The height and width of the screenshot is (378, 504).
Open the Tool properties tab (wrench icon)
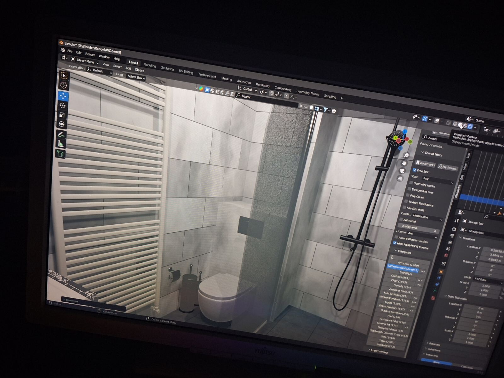(456, 220)
